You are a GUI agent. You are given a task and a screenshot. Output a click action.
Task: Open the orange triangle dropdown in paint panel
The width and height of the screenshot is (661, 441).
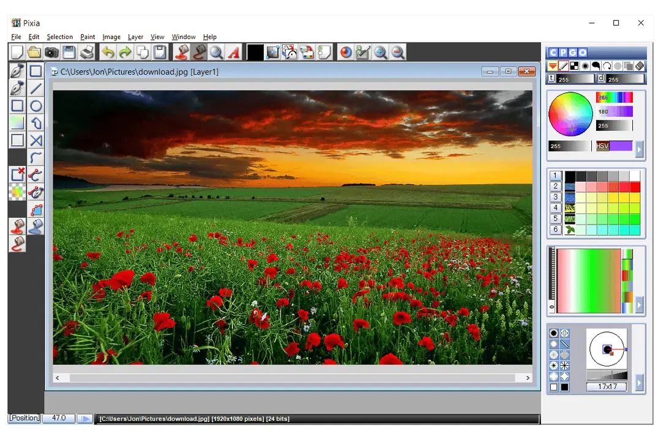coord(552,66)
